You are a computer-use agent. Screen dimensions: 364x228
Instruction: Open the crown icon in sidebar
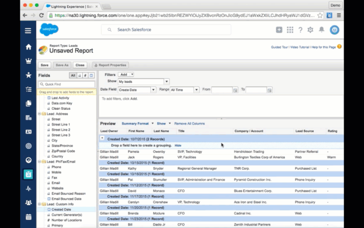28,61
